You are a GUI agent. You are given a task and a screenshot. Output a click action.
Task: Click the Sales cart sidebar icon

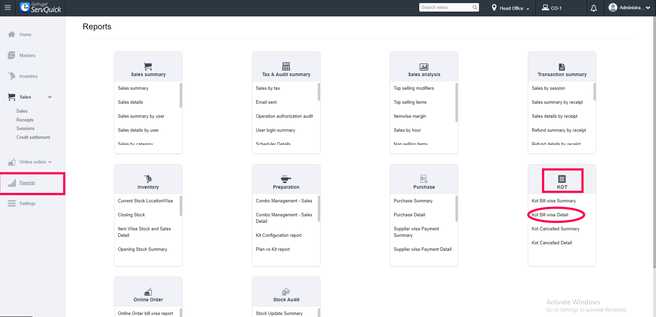coord(12,97)
